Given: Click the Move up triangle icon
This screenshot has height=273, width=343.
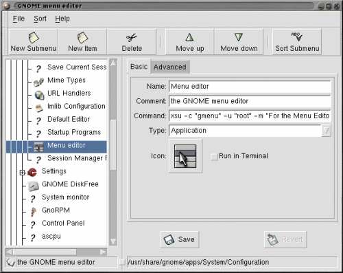Looking at the screenshot, I should pos(189,37).
